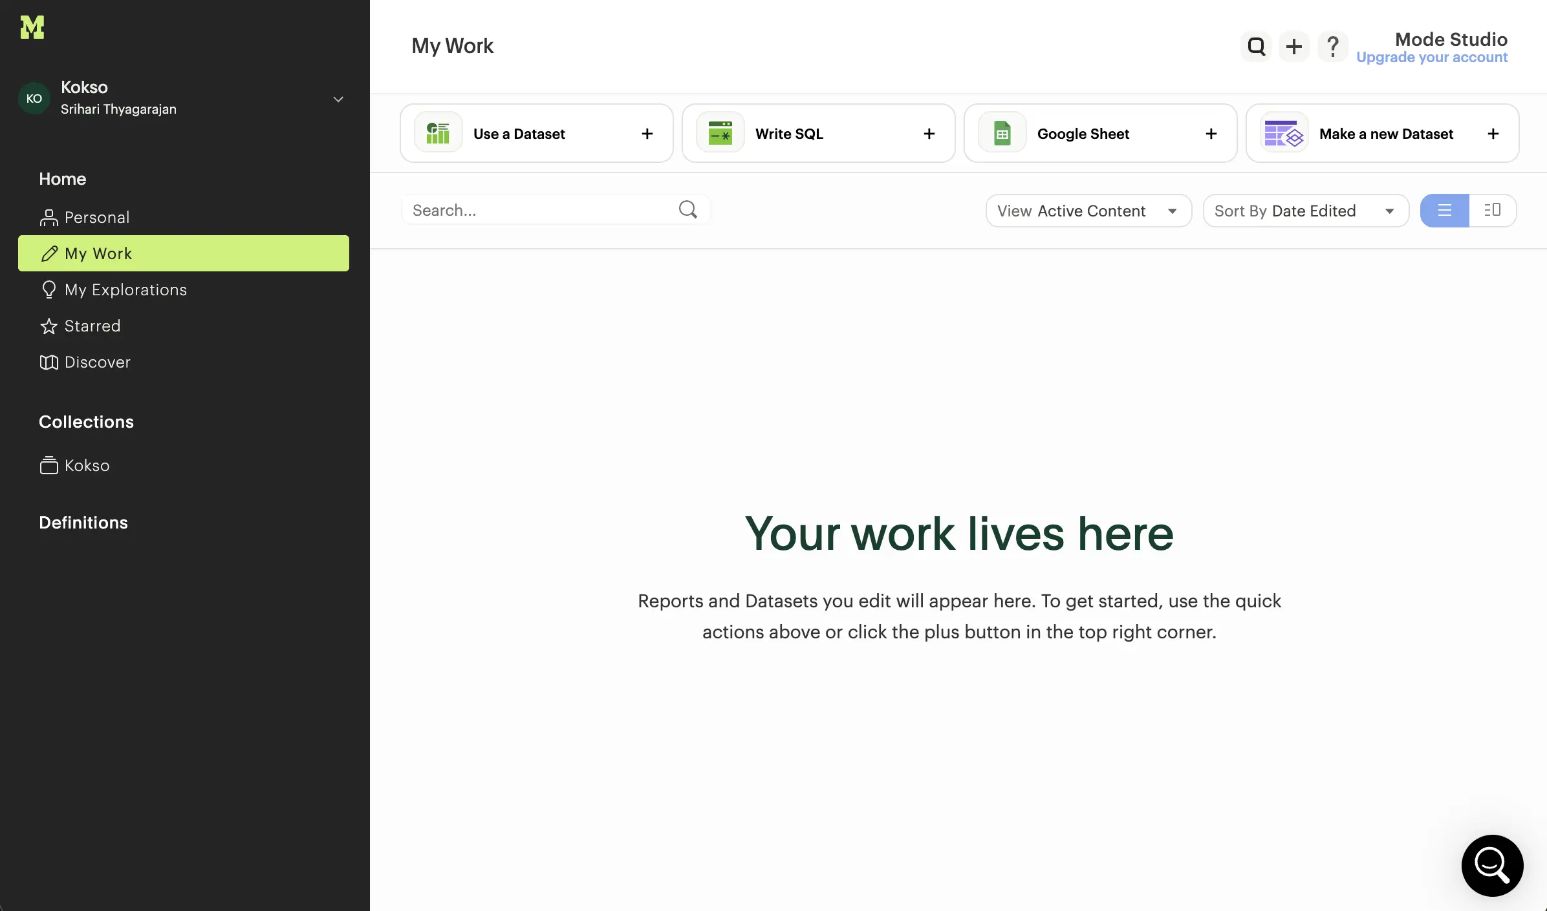Click the plus on Write SQL card

[x=929, y=134]
